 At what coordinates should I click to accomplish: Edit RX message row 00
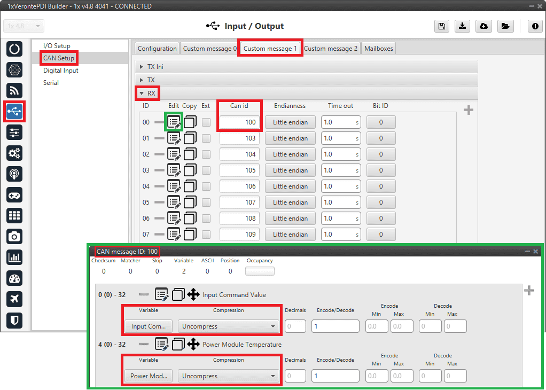(175, 122)
